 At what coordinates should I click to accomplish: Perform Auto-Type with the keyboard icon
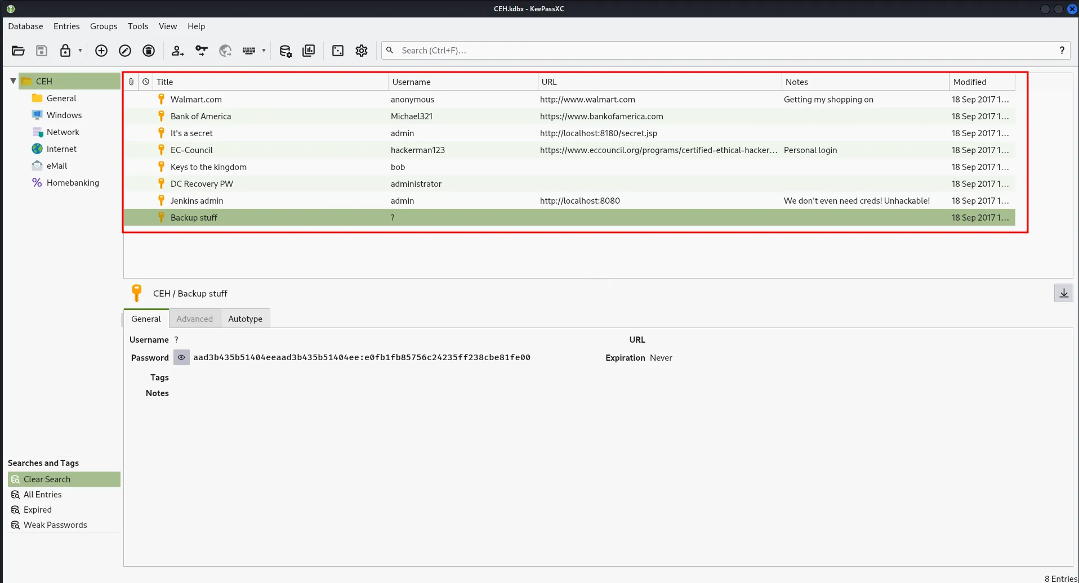point(249,51)
